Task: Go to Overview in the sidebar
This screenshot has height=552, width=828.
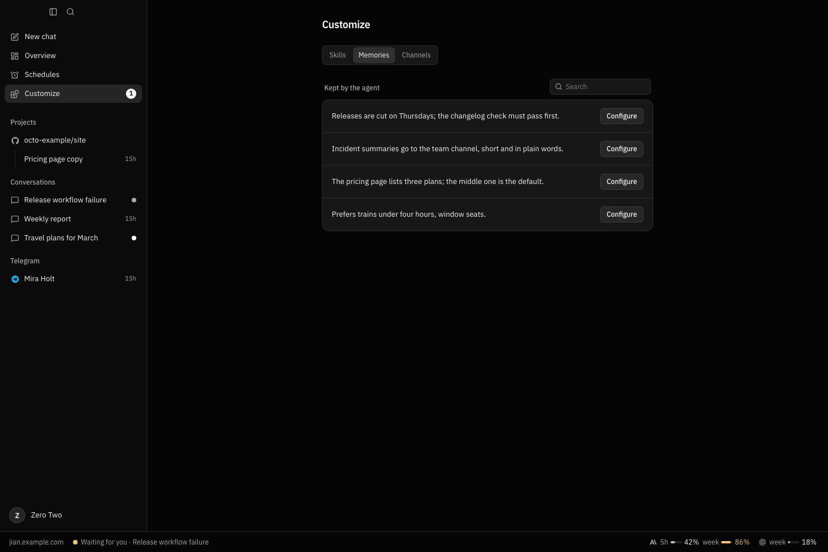Action: click(73, 56)
